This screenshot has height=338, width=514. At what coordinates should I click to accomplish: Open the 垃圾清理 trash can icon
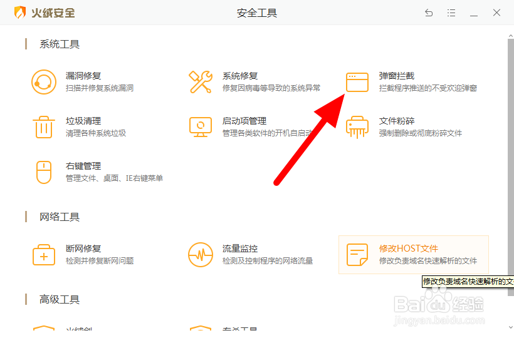click(44, 127)
